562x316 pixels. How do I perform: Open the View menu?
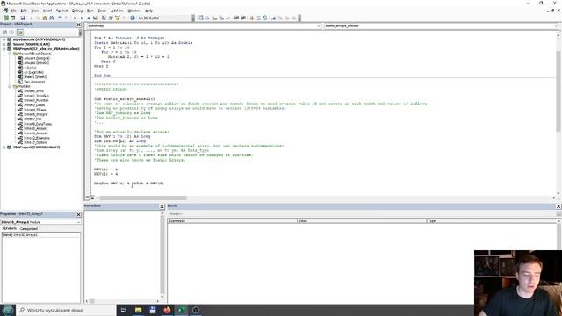(x=35, y=11)
